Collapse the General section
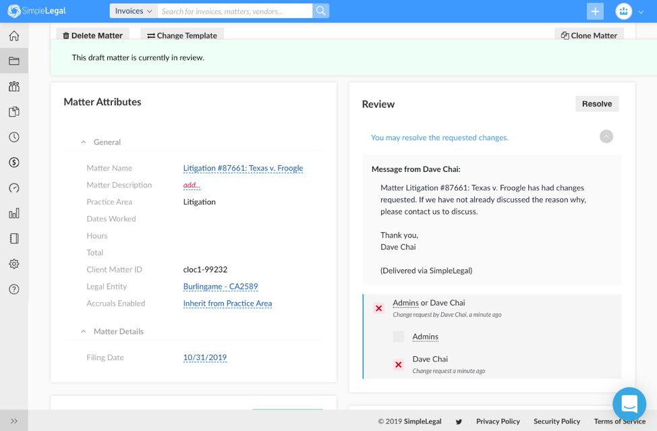 pos(84,142)
